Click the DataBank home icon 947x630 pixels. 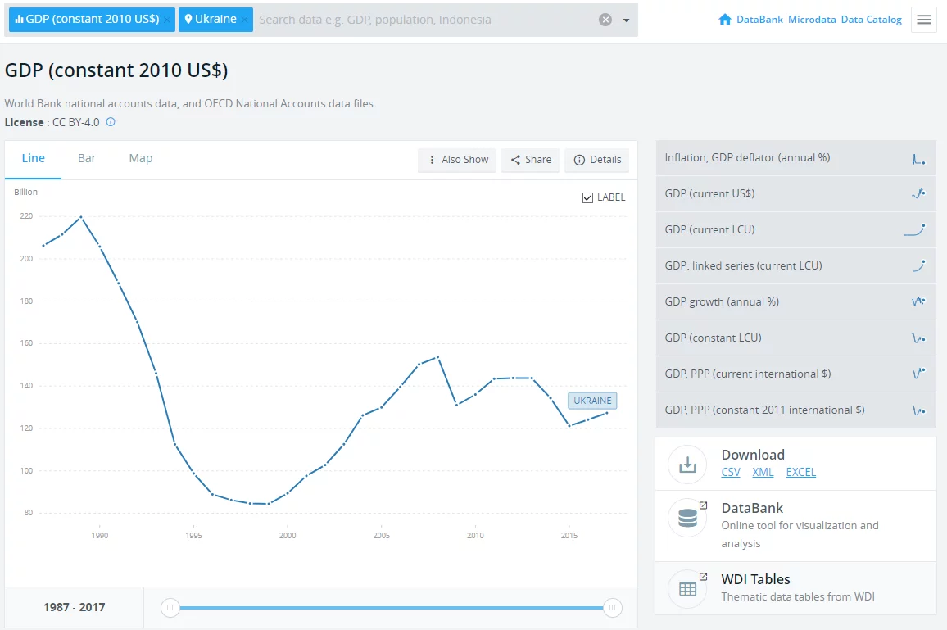click(x=724, y=20)
